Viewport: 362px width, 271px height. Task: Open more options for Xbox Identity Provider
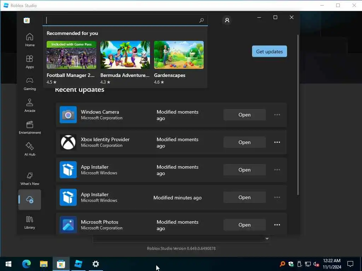(277, 142)
